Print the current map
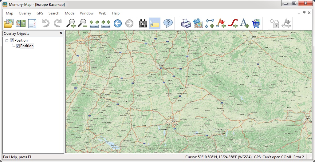Image resolution: width=315 pixels, height=162 pixels. click(186, 23)
